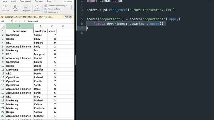214x120 pixels.
Task: Open the Font group icon
Action: [15, 7]
